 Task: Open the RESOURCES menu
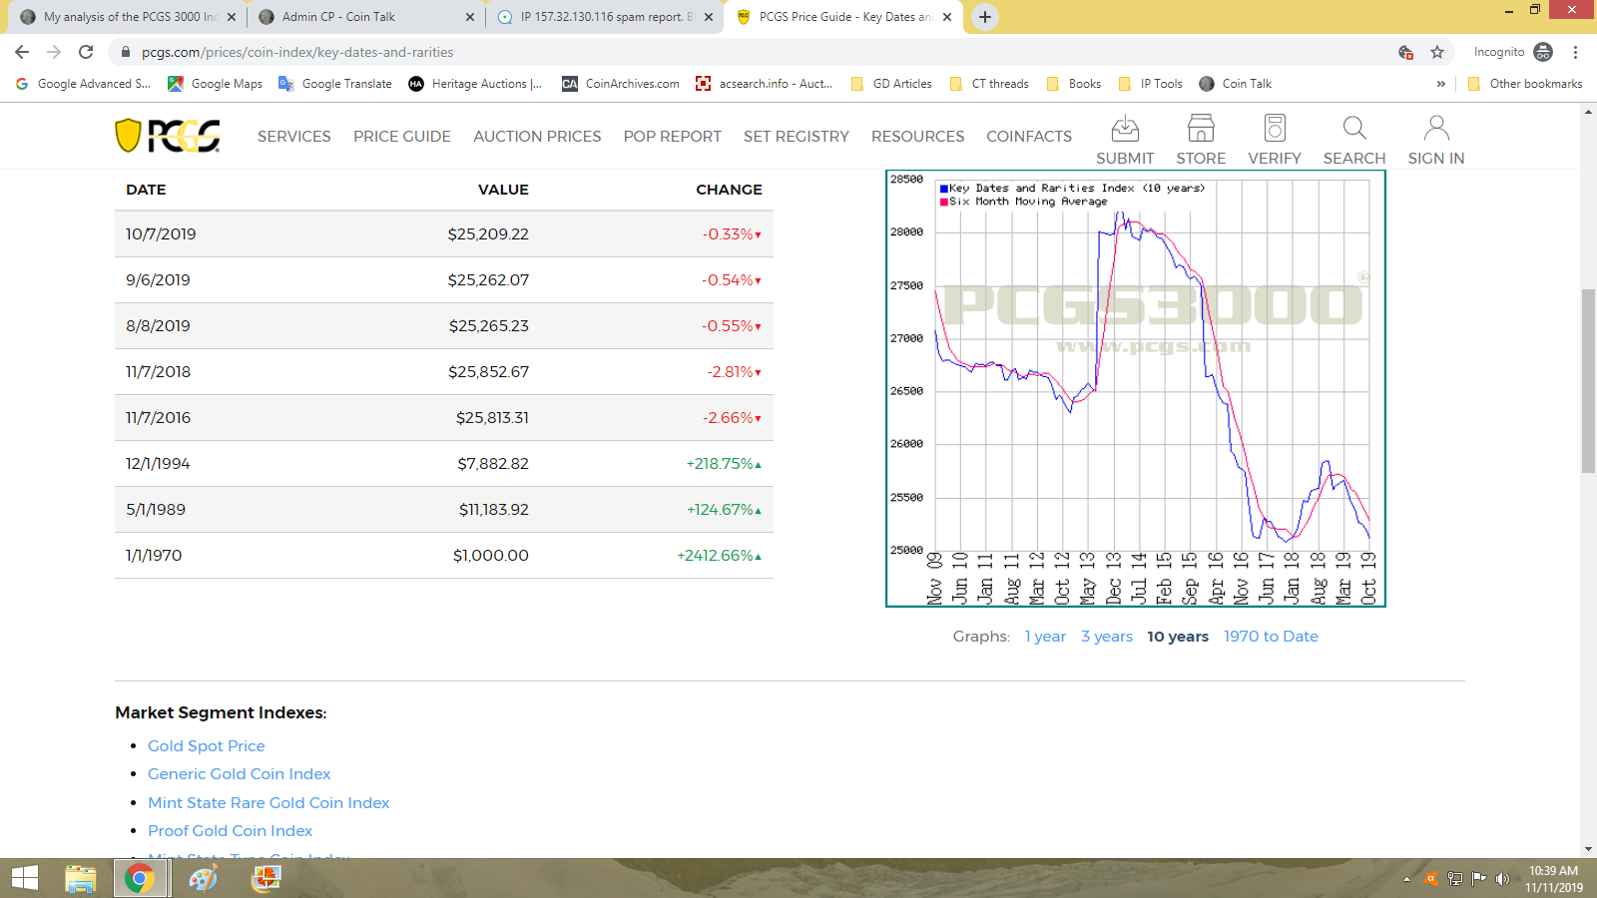tap(918, 136)
